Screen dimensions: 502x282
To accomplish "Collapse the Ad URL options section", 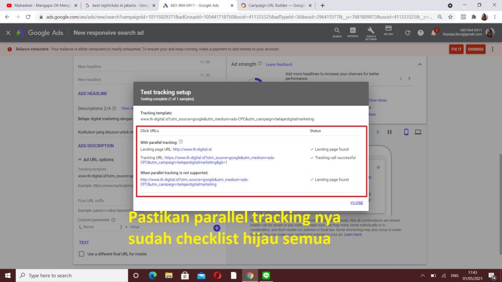I will coord(80,160).
